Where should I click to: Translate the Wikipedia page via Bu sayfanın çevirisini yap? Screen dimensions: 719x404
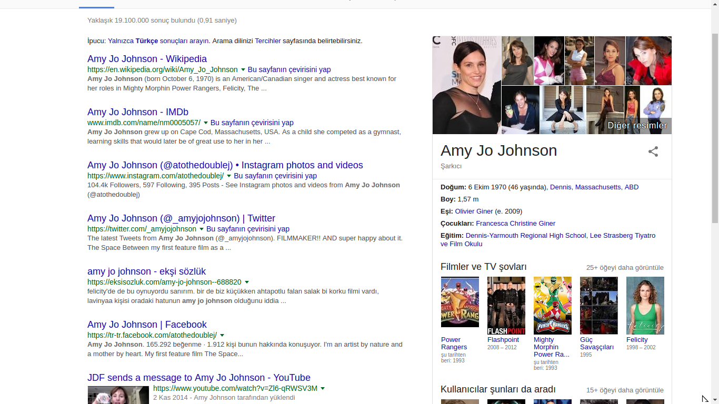tap(289, 69)
